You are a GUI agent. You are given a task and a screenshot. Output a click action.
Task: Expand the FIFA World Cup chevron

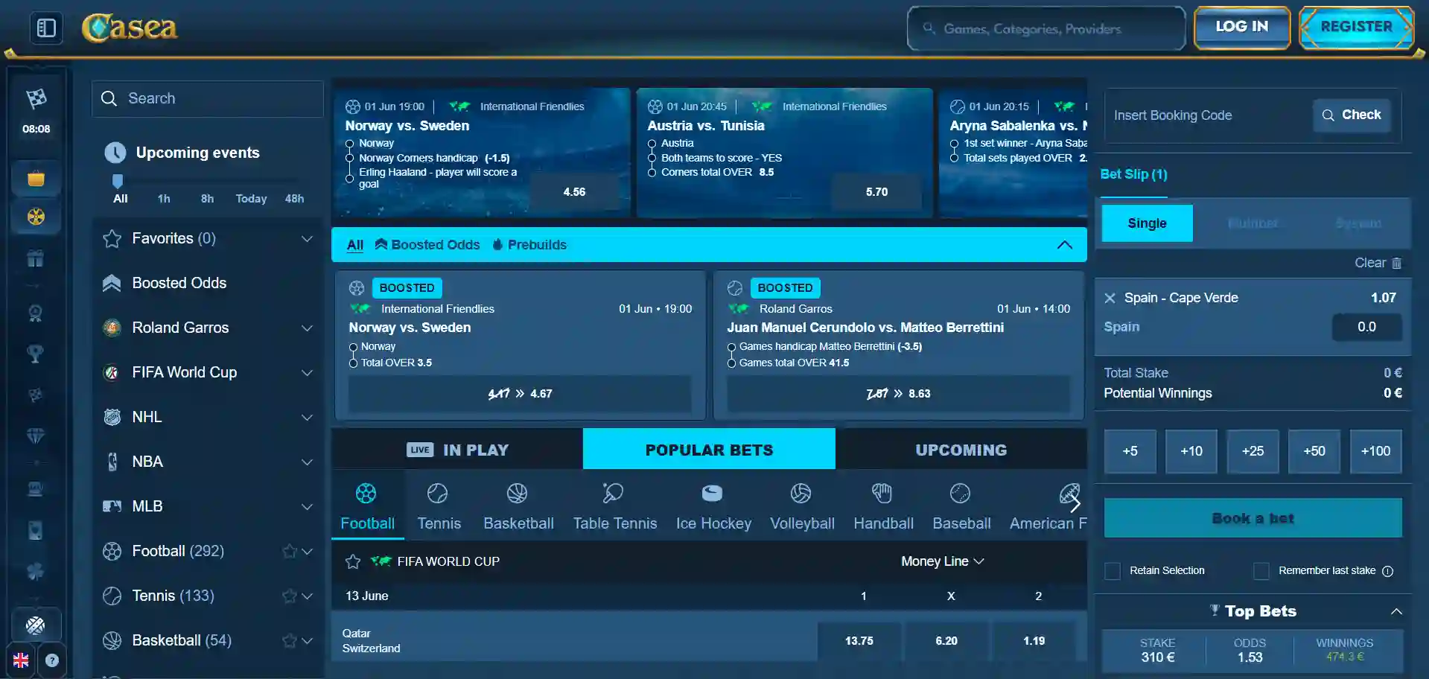click(307, 372)
